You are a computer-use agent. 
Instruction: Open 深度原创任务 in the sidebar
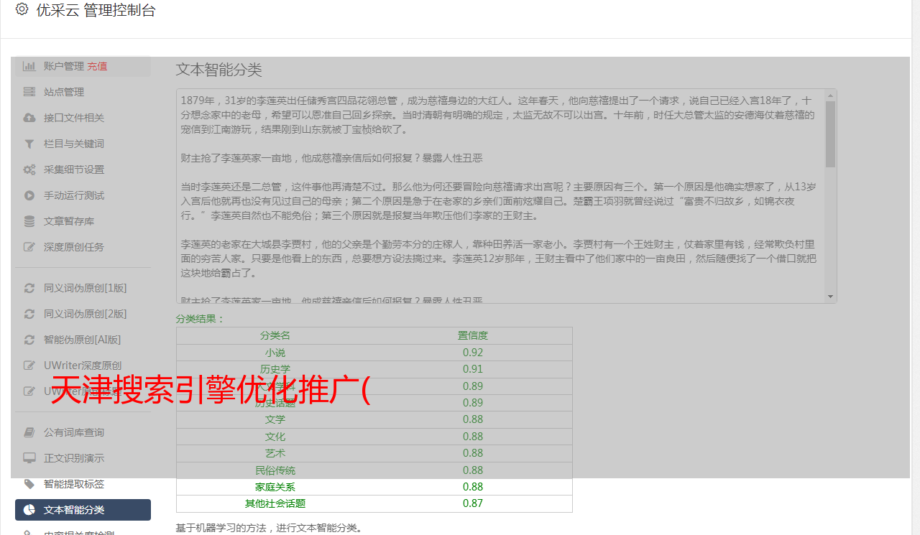pyautogui.click(x=73, y=247)
